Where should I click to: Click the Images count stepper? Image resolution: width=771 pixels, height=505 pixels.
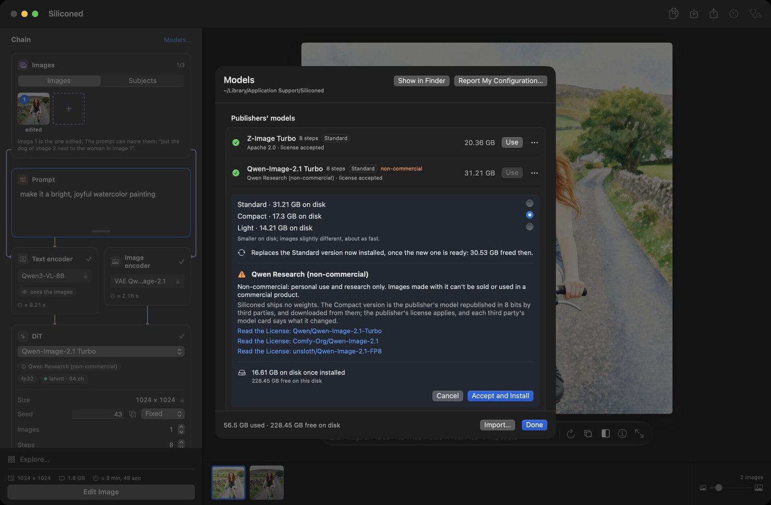coord(181,429)
